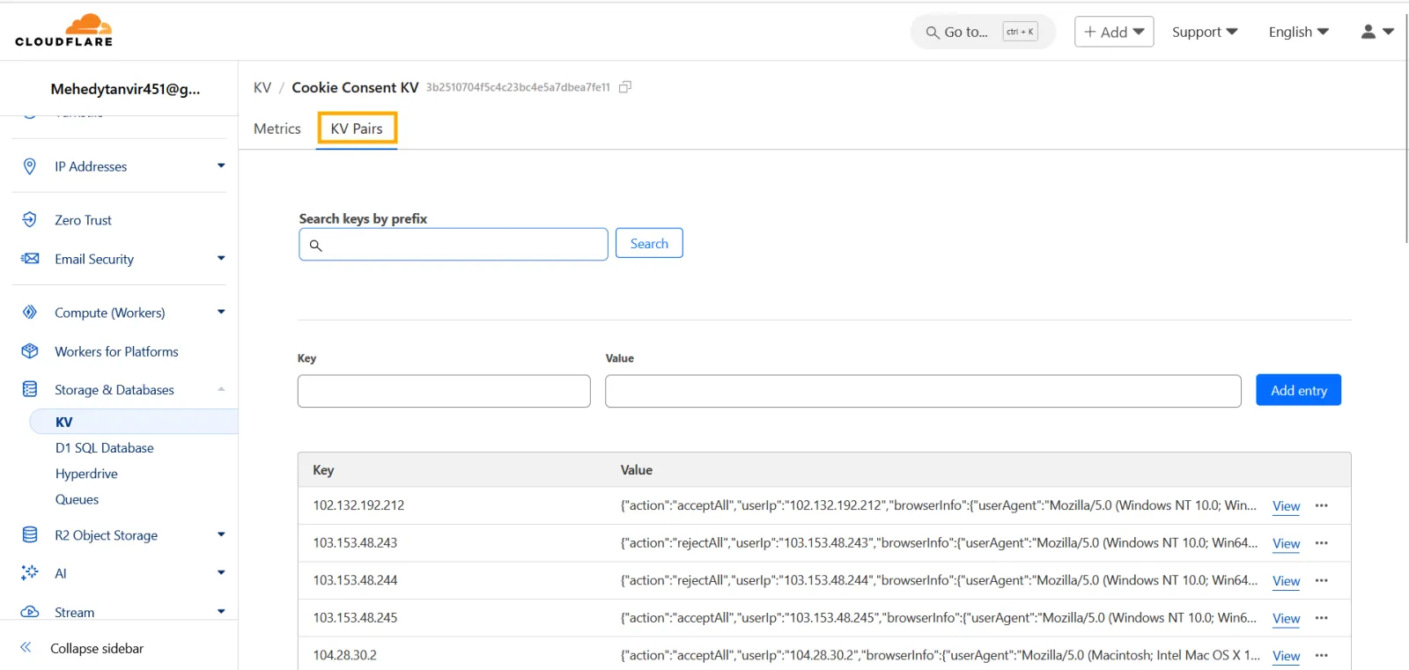Select the KV Pairs tab

pyautogui.click(x=357, y=129)
